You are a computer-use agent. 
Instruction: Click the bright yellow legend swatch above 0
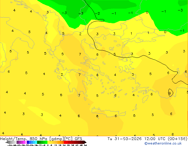48,142
